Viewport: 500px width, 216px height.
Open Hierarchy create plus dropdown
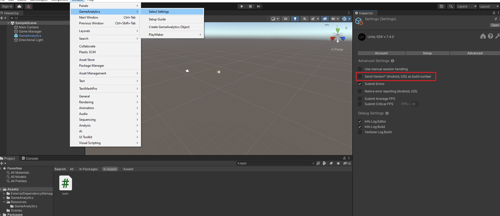coord(3,18)
